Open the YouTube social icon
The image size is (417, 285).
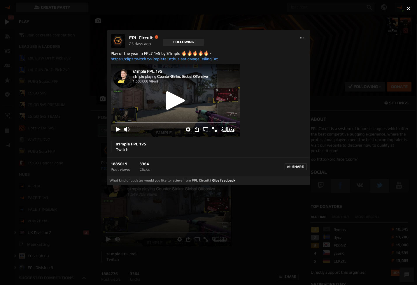[x=399, y=185]
